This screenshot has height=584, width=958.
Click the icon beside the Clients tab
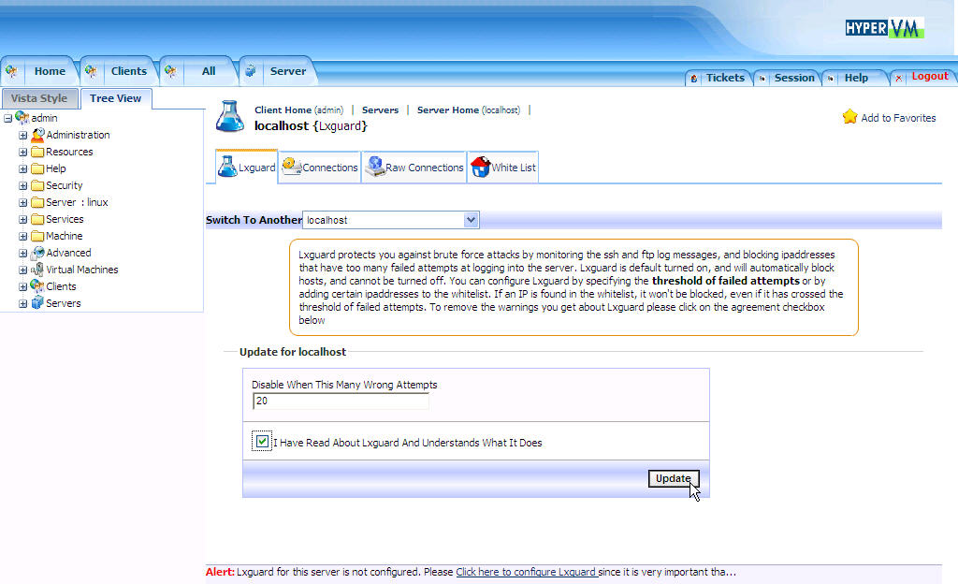[91, 71]
